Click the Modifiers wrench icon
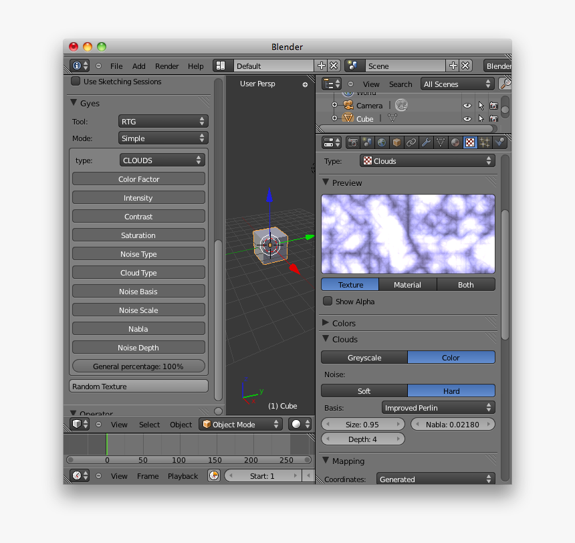The image size is (575, 543). (x=426, y=142)
